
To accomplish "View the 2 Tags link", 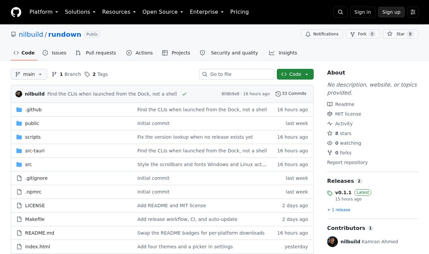I will coord(96,74).
